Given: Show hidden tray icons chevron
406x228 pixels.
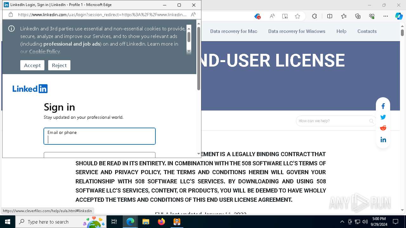Looking at the screenshot, I should pyautogui.click(x=342, y=222).
